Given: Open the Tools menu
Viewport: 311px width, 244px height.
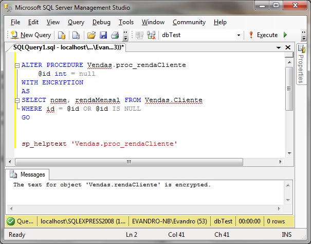Looking at the screenshot, I should click(x=126, y=22).
